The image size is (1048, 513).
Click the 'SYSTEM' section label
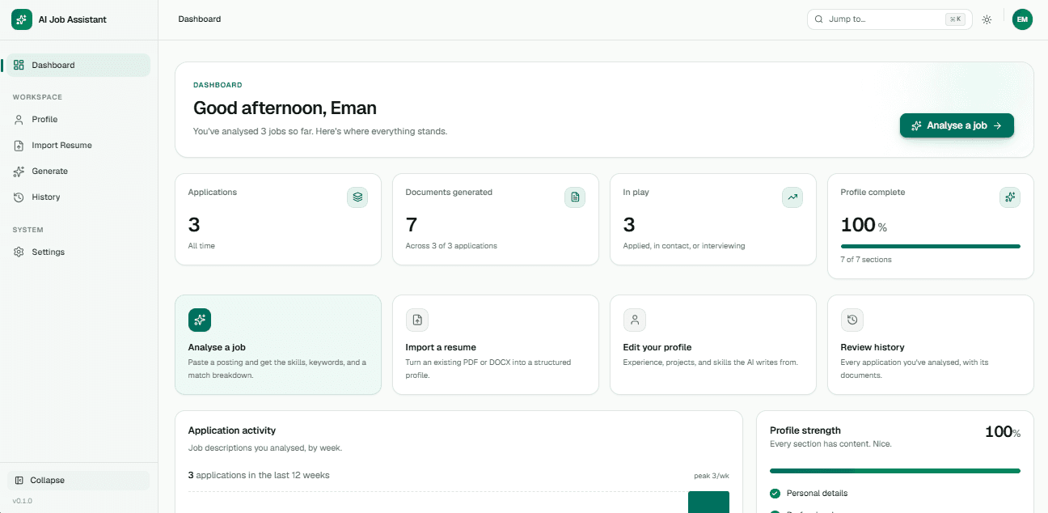pos(28,230)
